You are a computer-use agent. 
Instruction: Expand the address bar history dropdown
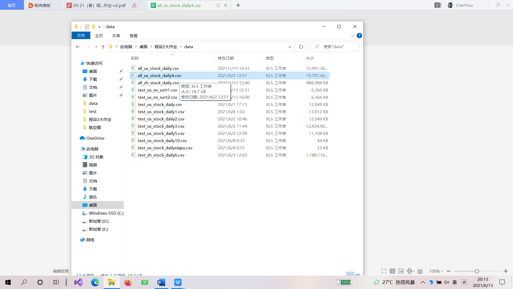point(290,47)
